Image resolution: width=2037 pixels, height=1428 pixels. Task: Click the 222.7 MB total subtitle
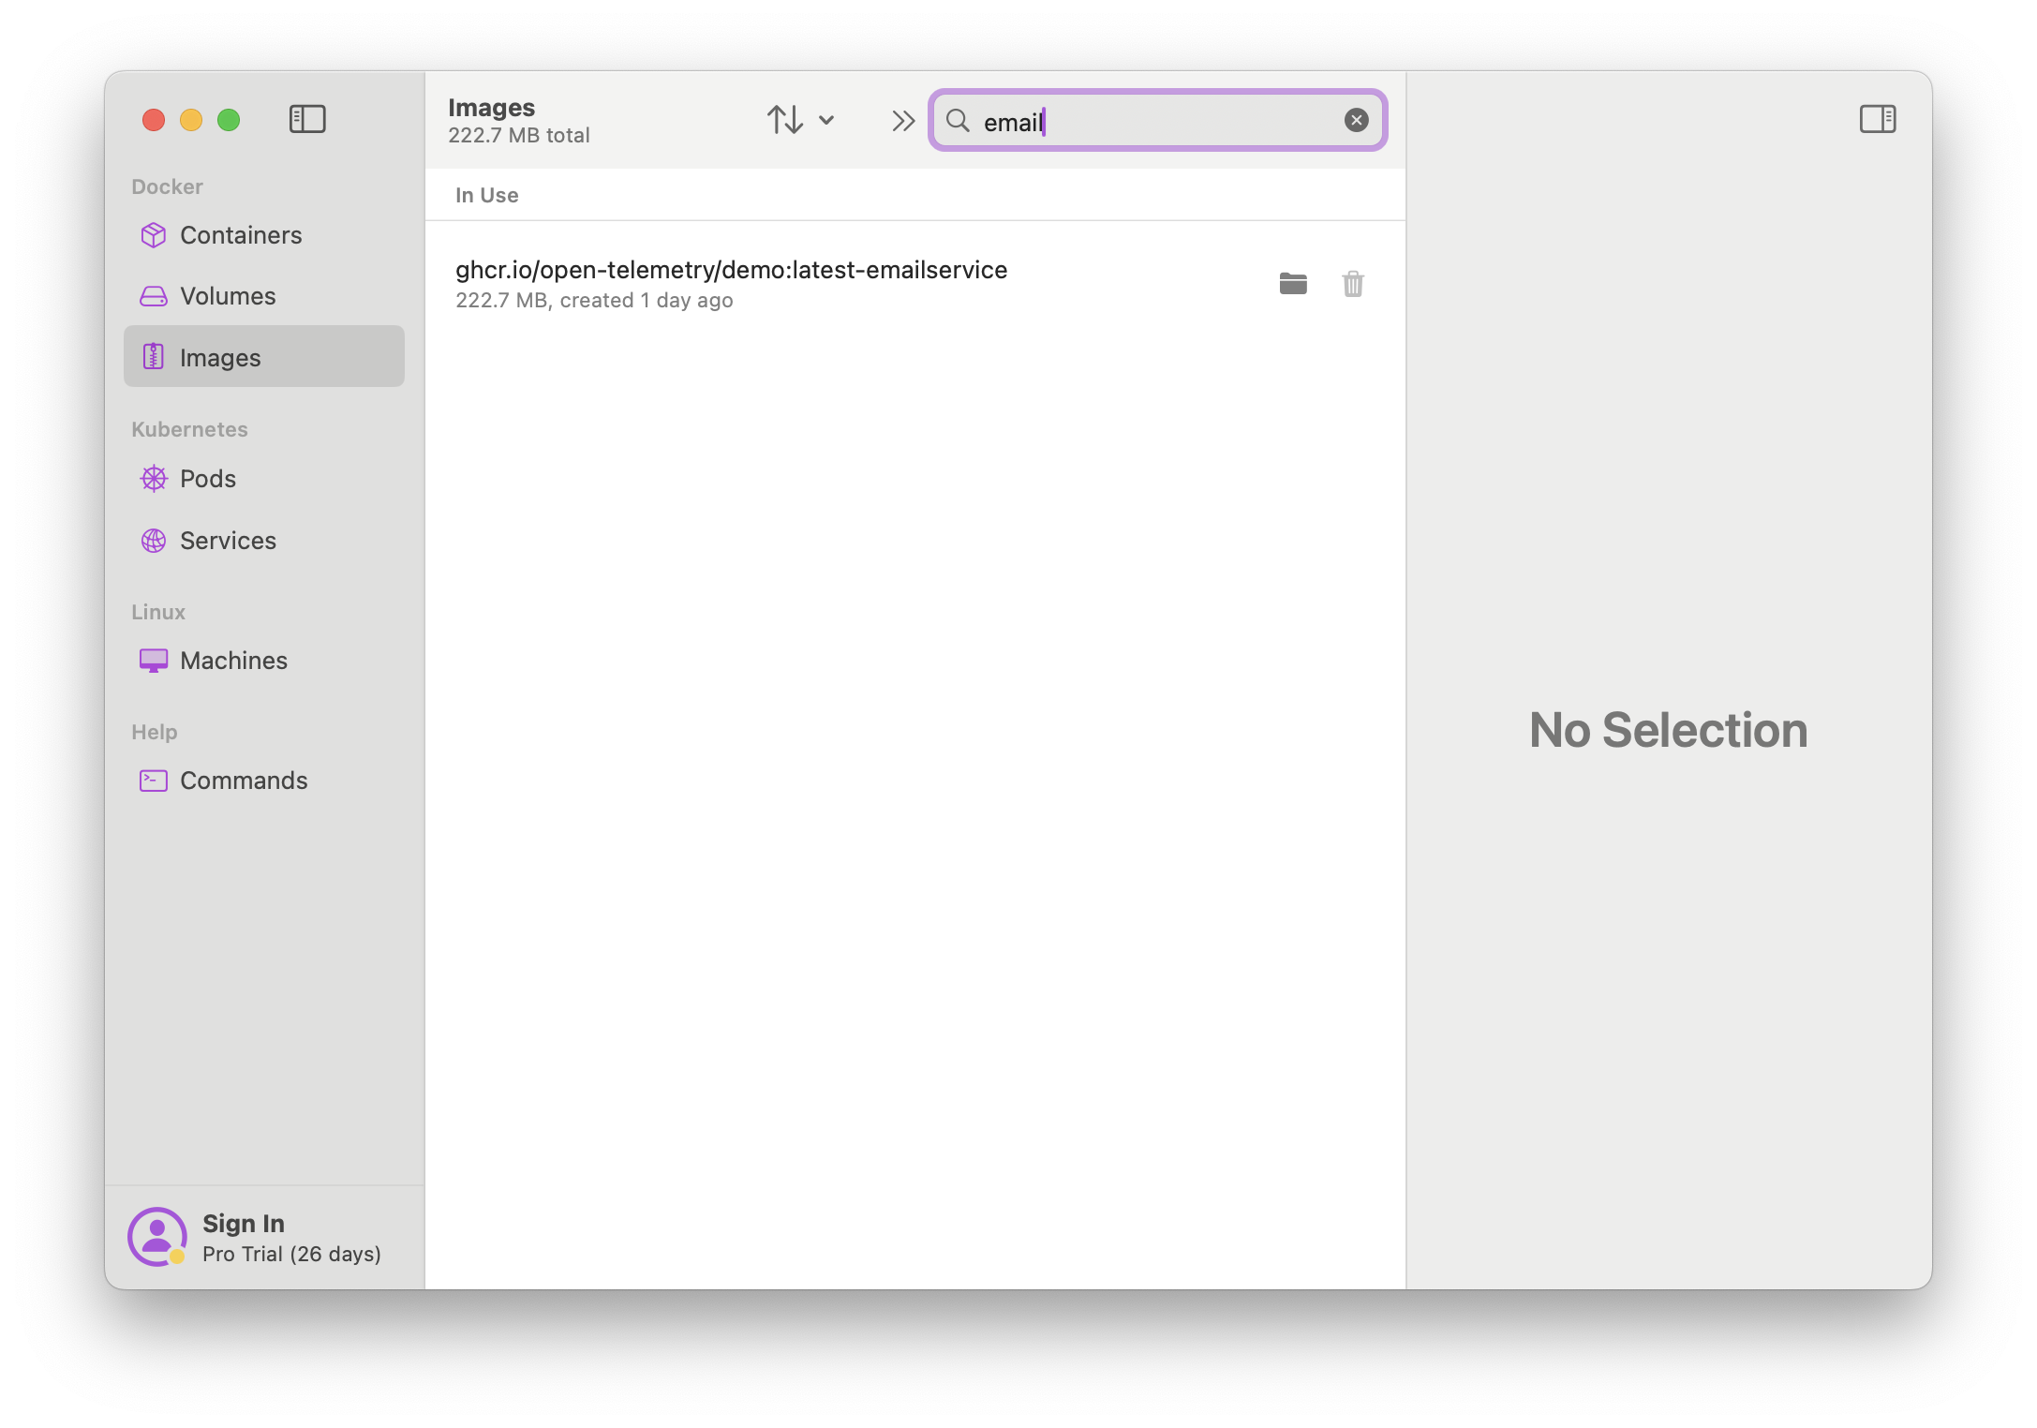coord(518,136)
